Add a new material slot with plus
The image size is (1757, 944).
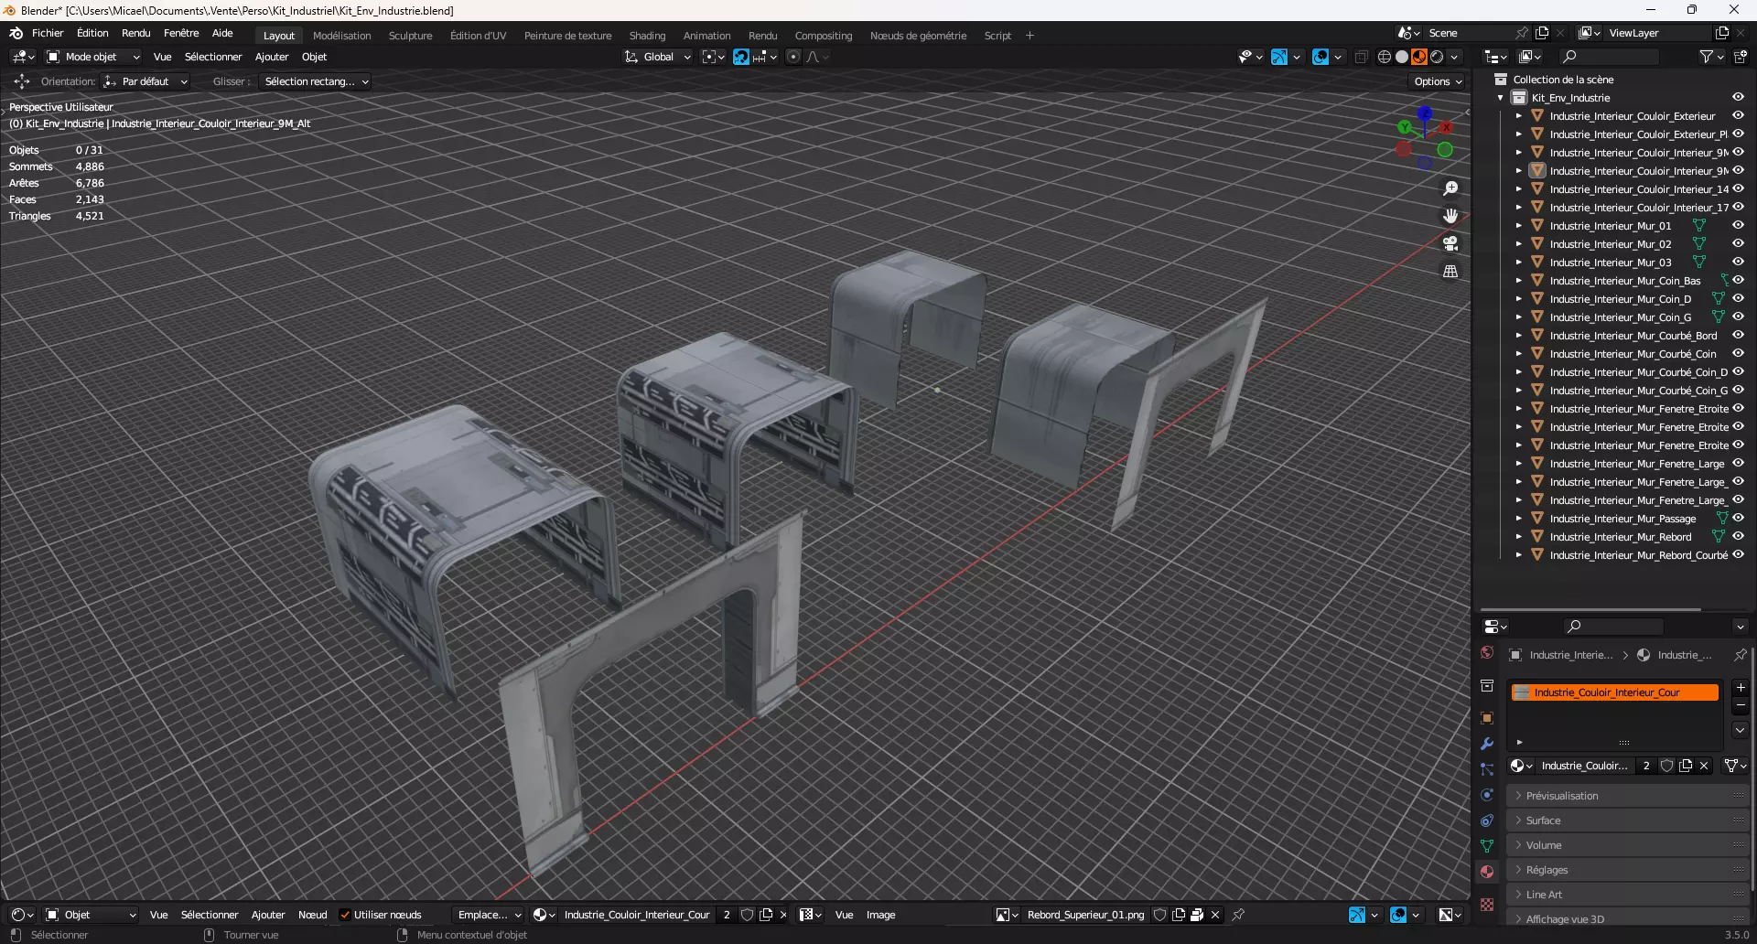(x=1741, y=687)
